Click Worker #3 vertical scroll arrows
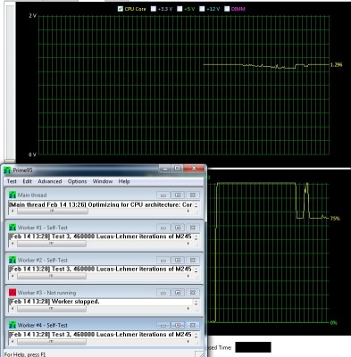Image resolution: width=351 pixels, height=357 pixels. click(196, 303)
